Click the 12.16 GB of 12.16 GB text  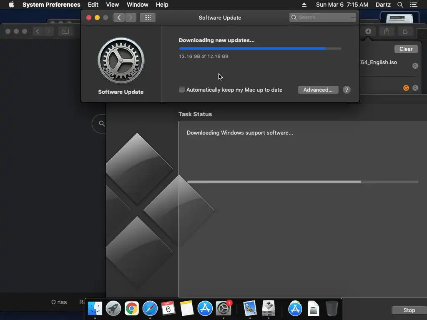pos(203,56)
